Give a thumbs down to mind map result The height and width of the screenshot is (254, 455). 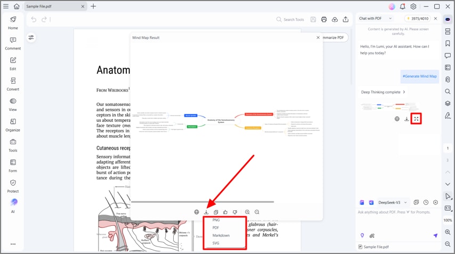pyautogui.click(x=235, y=212)
